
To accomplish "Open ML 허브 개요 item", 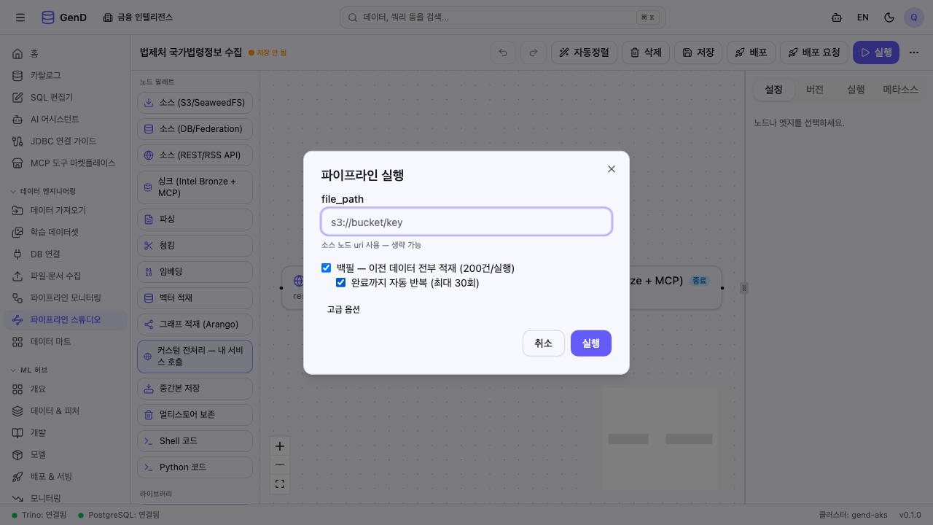I will tap(66, 389).
